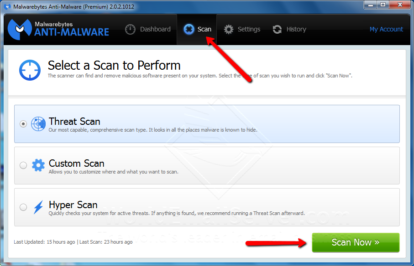The height and width of the screenshot is (266, 414).
Task: Click the Custom Scan title text
Action: click(x=77, y=163)
